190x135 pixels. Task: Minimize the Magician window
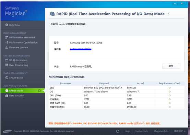point(175,4)
